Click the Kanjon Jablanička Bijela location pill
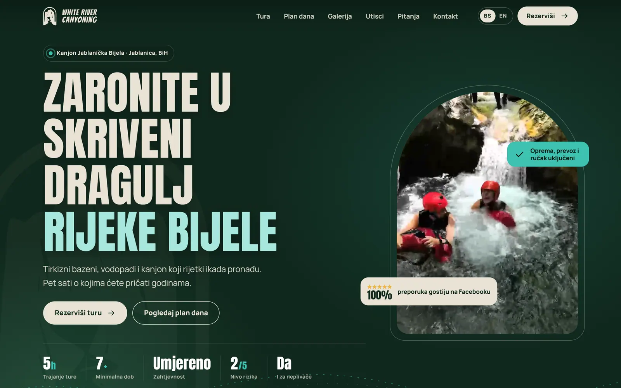Image resolution: width=621 pixels, height=388 pixels. pos(108,53)
